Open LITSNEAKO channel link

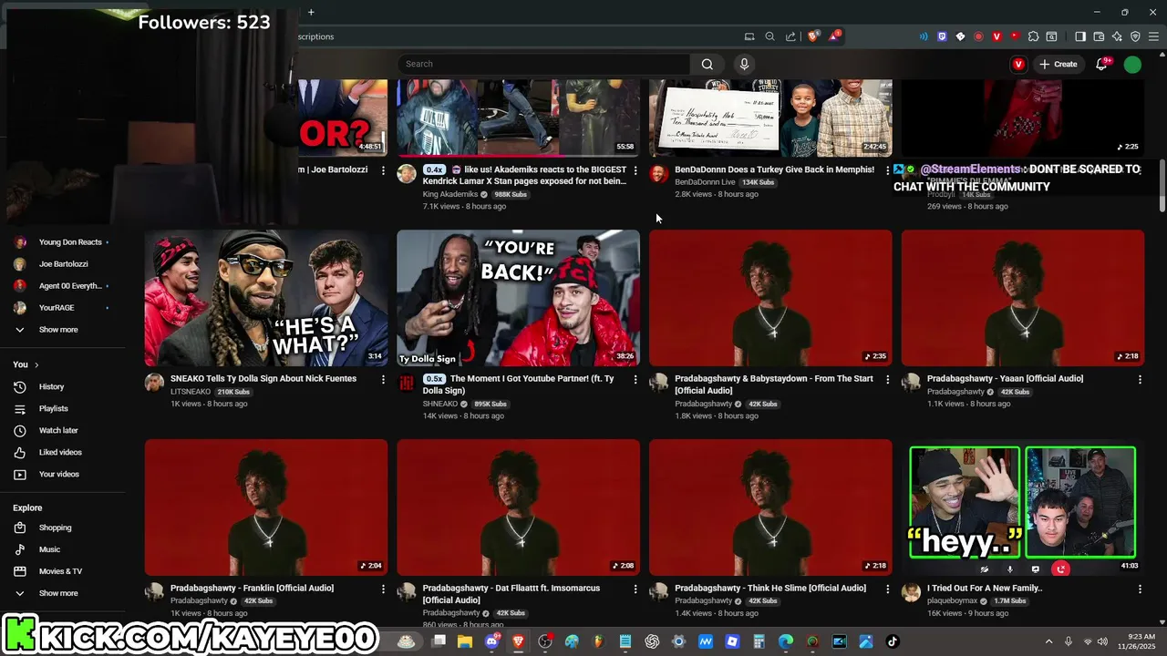click(x=191, y=392)
